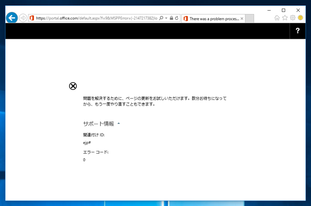The width and height of the screenshot is (311, 206).
Task: Open the Home page icon
Action: pyautogui.click(x=277, y=18)
